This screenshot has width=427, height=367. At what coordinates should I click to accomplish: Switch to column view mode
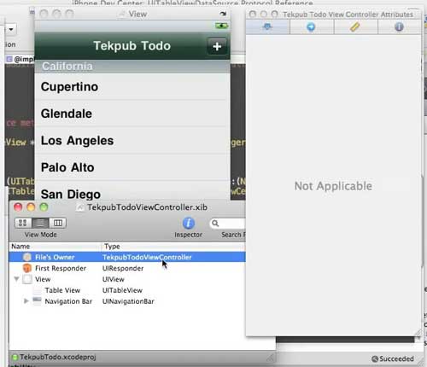(58, 223)
